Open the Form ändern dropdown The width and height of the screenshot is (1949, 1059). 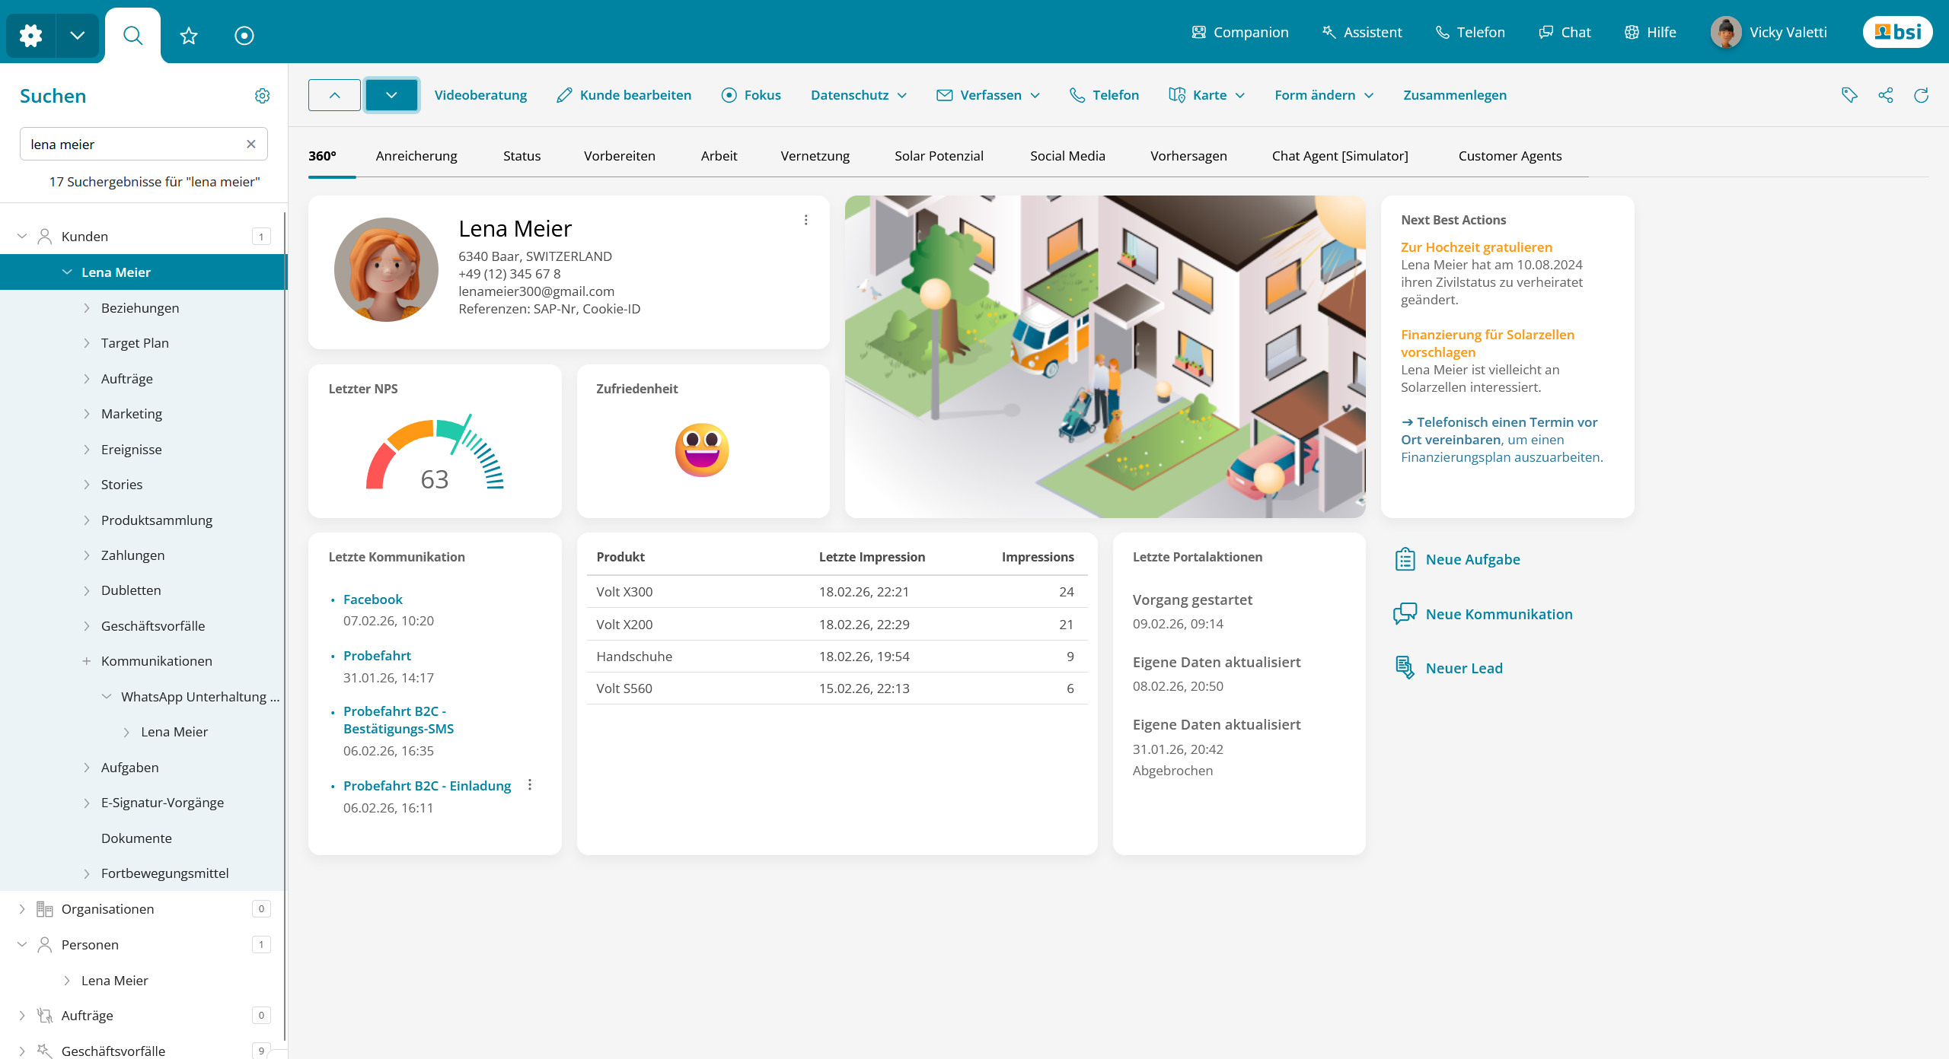tap(1325, 95)
